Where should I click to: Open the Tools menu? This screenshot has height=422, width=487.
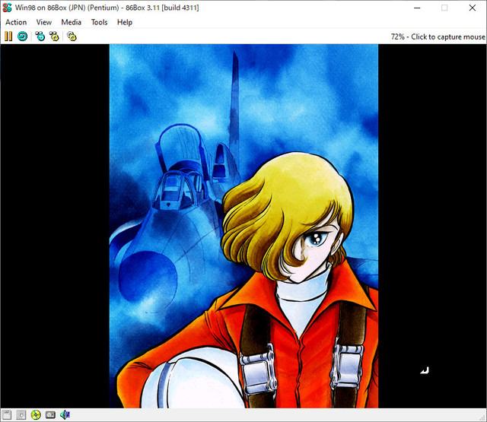pos(99,22)
